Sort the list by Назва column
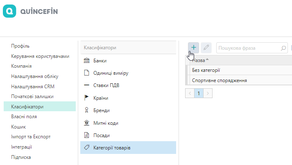 pyautogui.click(x=199, y=60)
